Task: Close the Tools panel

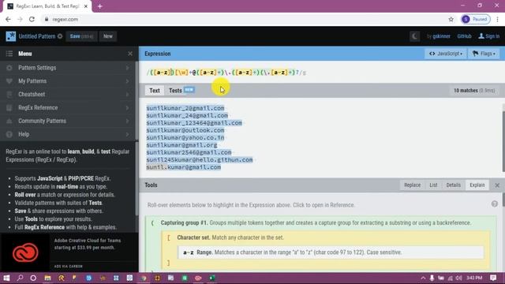Action: [x=497, y=185]
